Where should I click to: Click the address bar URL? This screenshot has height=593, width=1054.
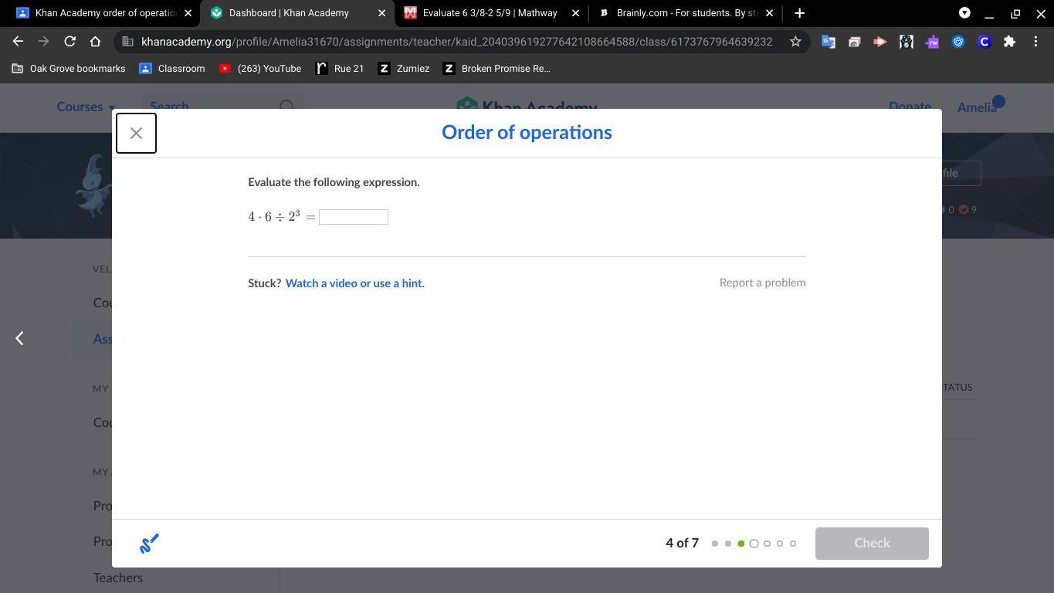[456, 42]
